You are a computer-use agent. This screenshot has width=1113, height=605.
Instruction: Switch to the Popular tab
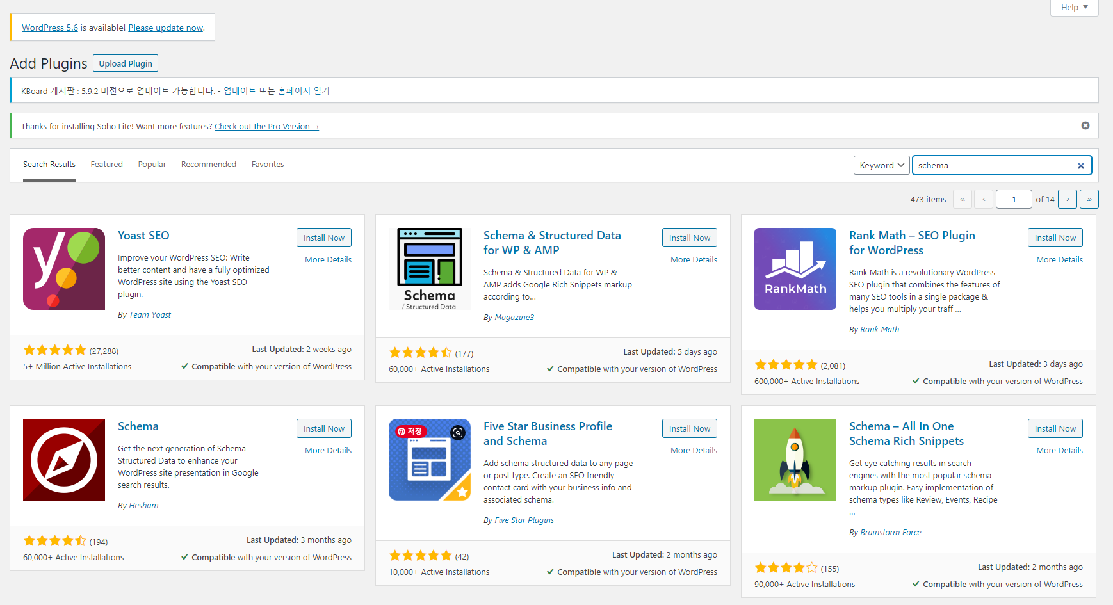coord(152,165)
